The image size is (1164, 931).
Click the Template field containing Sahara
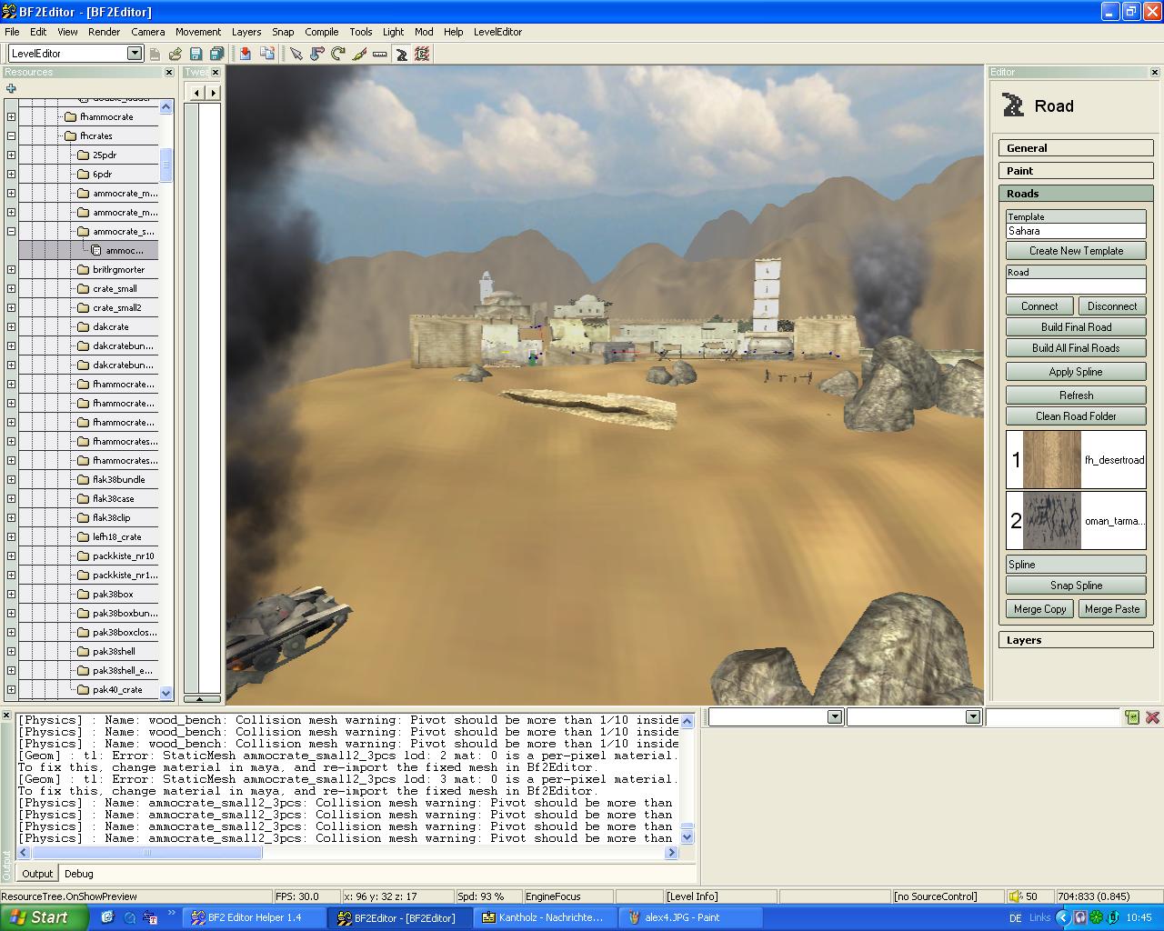1076,231
